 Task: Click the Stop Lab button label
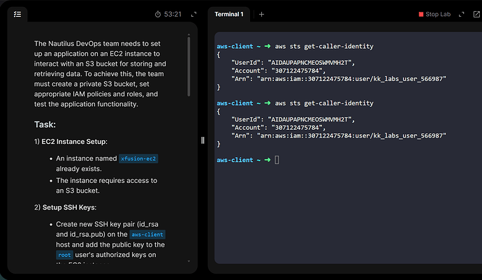(438, 14)
